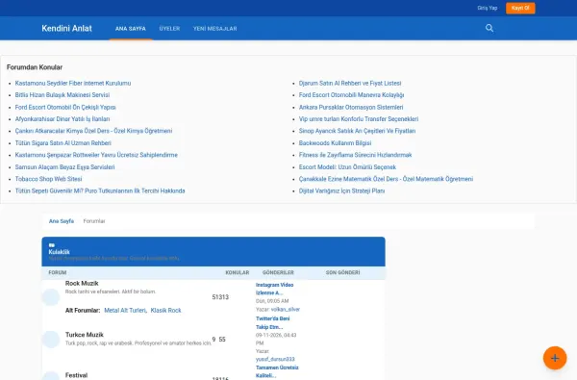The height and width of the screenshot is (380, 577).
Task: Open Instagram Video Izleme last post
Action: click(274, 289)
